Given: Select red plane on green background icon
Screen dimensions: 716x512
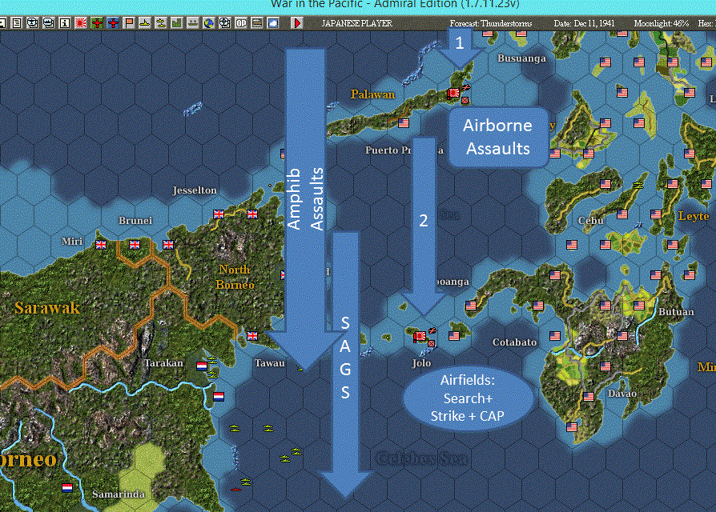Looking at the screenshot, I should point(97,22).
